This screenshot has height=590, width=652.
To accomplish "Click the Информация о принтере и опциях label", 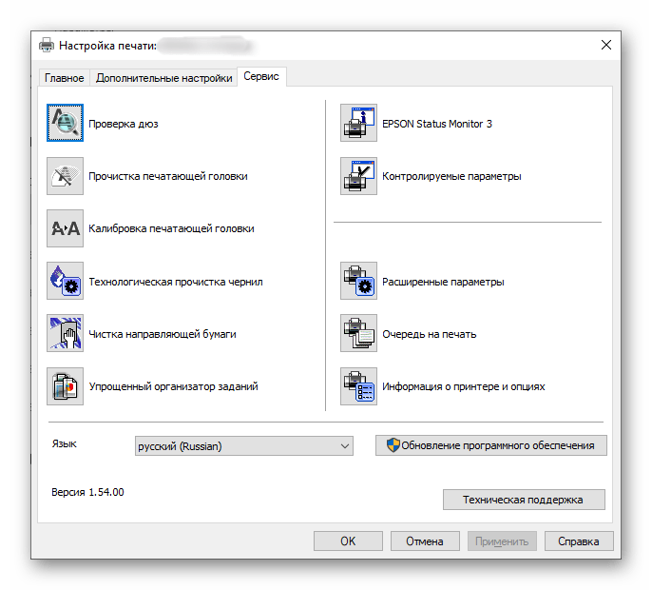I will [x=464, y=386].
